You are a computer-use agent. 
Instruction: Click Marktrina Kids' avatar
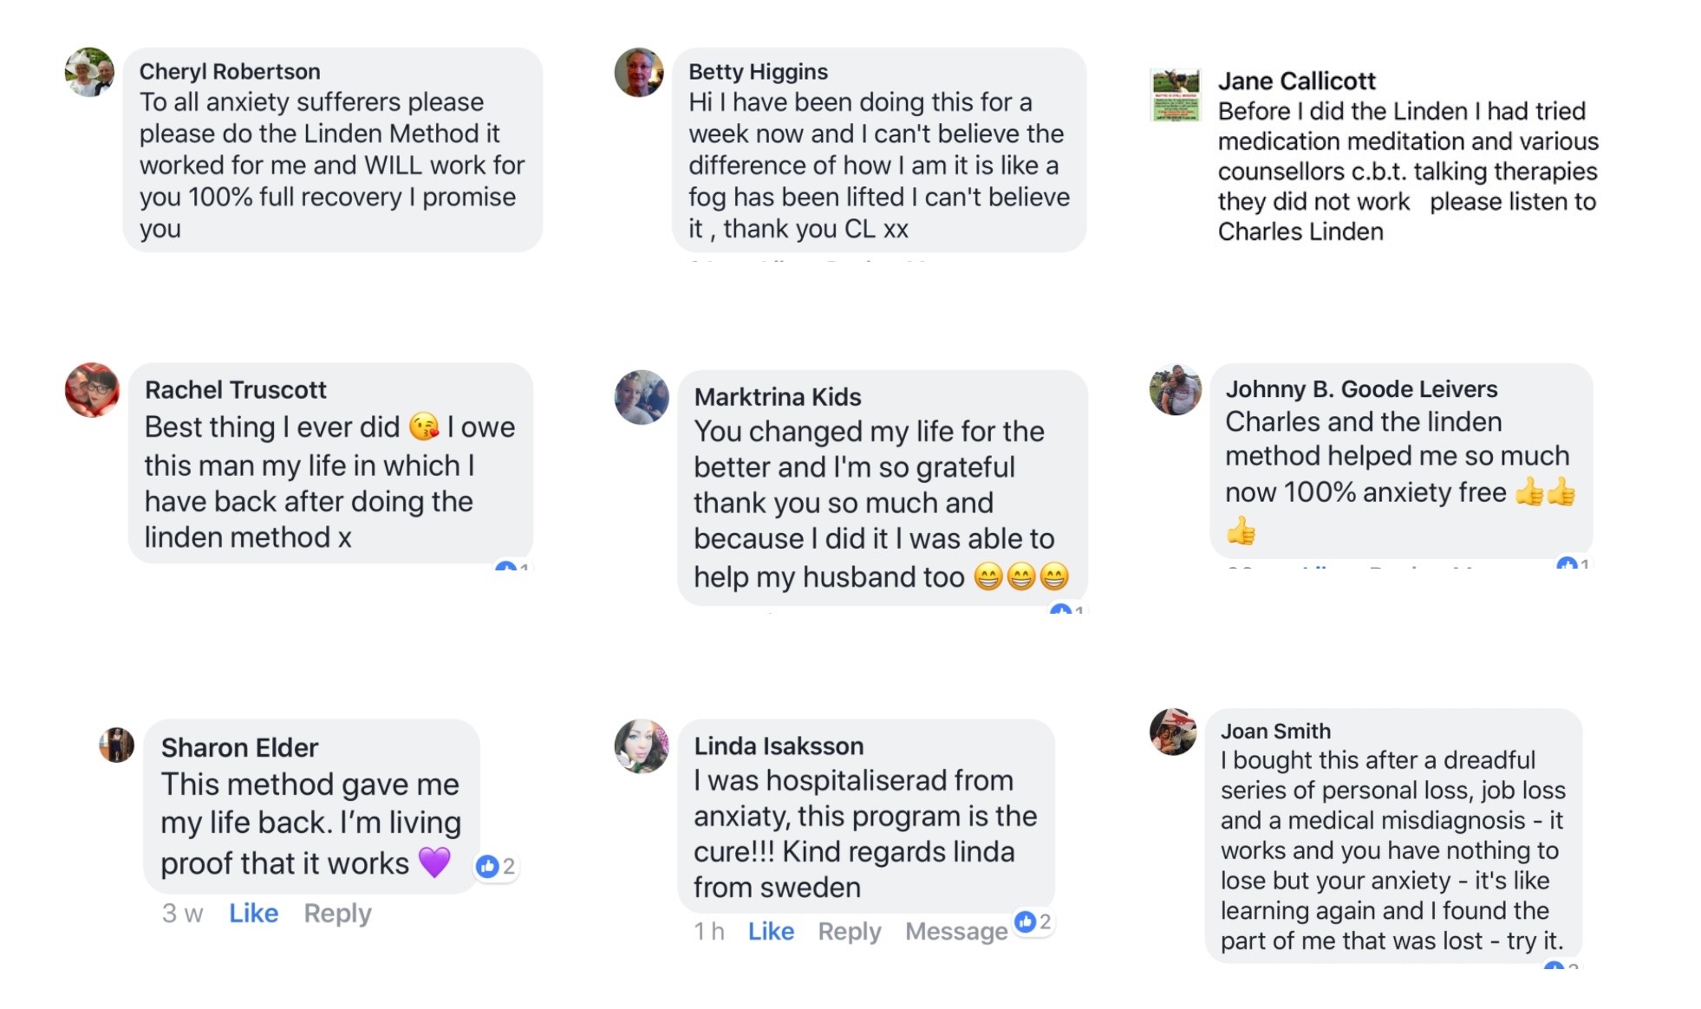(642, 397)
